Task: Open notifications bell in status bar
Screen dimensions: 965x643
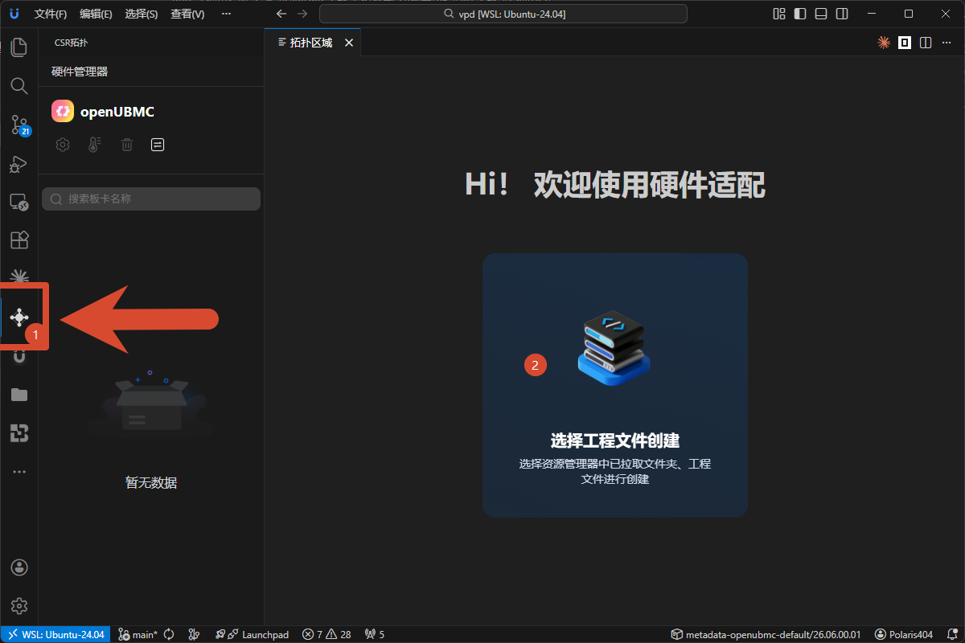Action: pos(951,635)
